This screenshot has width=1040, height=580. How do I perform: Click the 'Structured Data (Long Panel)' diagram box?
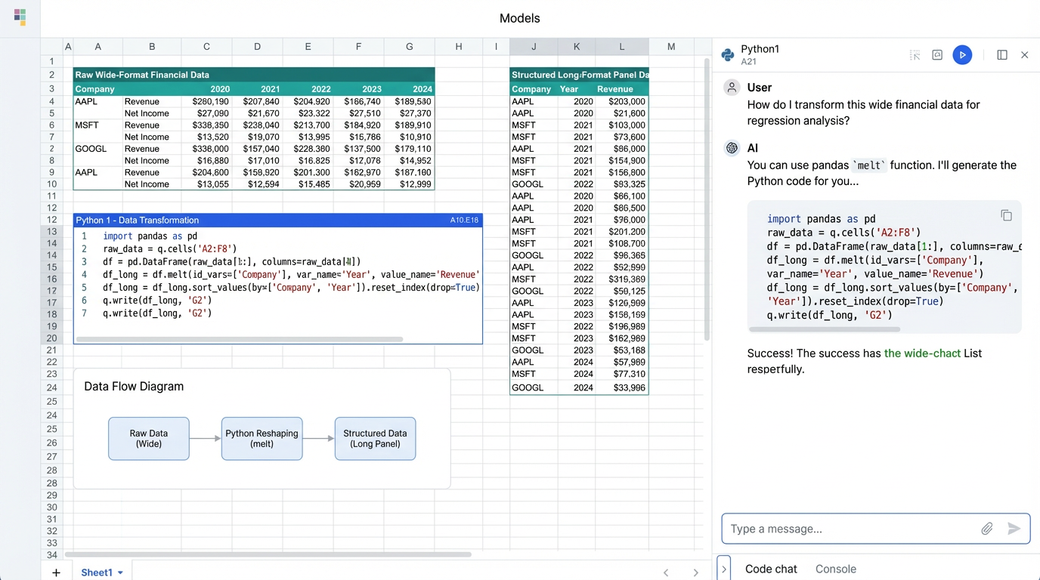click(376, 439)
